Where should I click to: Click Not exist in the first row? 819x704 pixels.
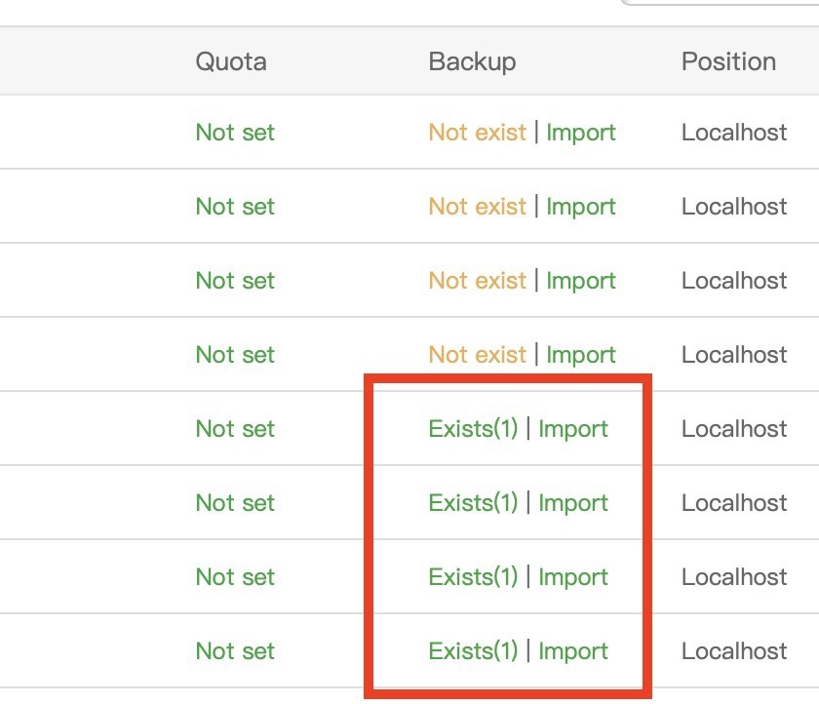click(477, 133)
